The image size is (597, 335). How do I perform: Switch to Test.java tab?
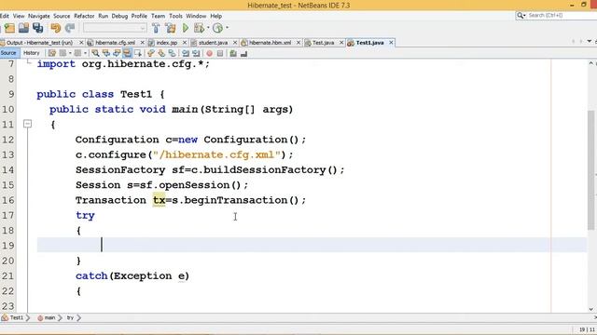[323, 43]
